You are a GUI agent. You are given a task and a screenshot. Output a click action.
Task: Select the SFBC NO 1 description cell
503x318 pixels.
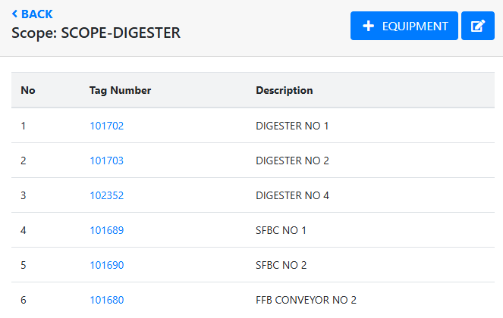click(x=281, y=230)
